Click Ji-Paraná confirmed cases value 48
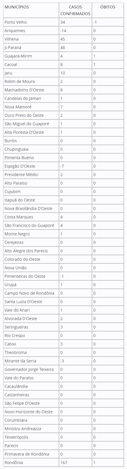 tap(62, 48)
